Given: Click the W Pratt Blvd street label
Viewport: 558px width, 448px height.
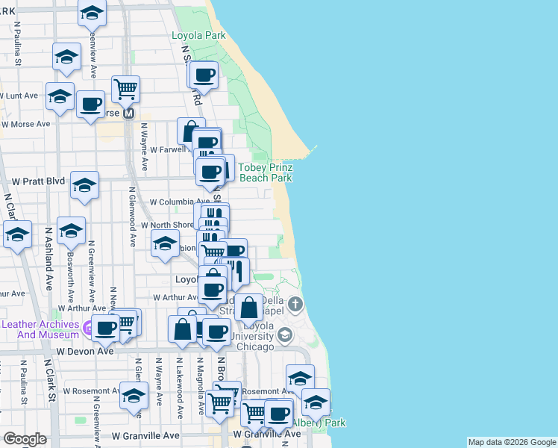Looking at the screenshot, I should tap(39, 181).
